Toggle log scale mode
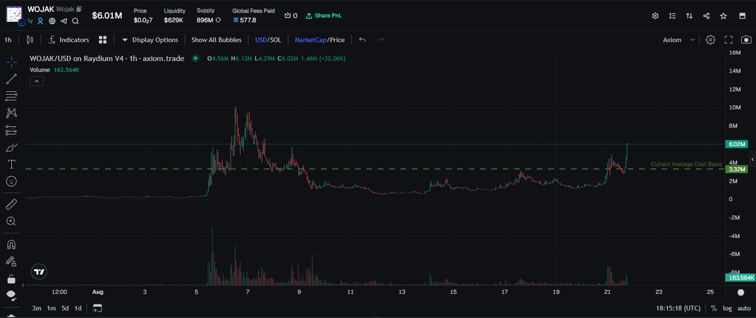Viewport: 756px width, 318px height. click(x=727, y=308)
